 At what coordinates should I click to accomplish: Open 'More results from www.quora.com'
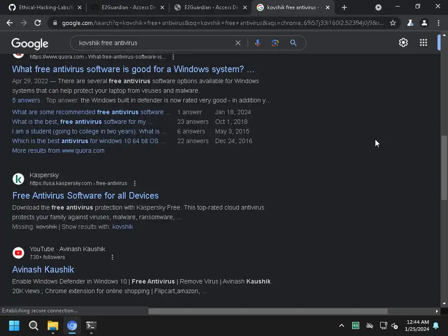coord(58,150)
